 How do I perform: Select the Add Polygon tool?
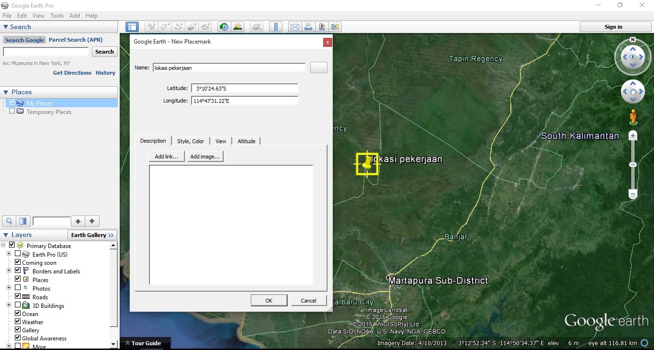click(x=165, y=27)
